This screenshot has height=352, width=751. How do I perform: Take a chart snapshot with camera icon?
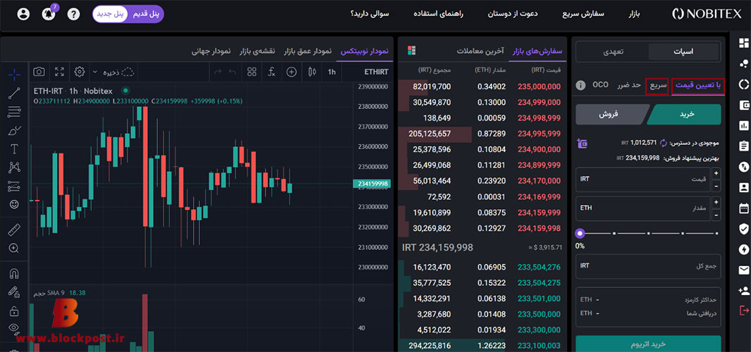click(x=39, y=72)
